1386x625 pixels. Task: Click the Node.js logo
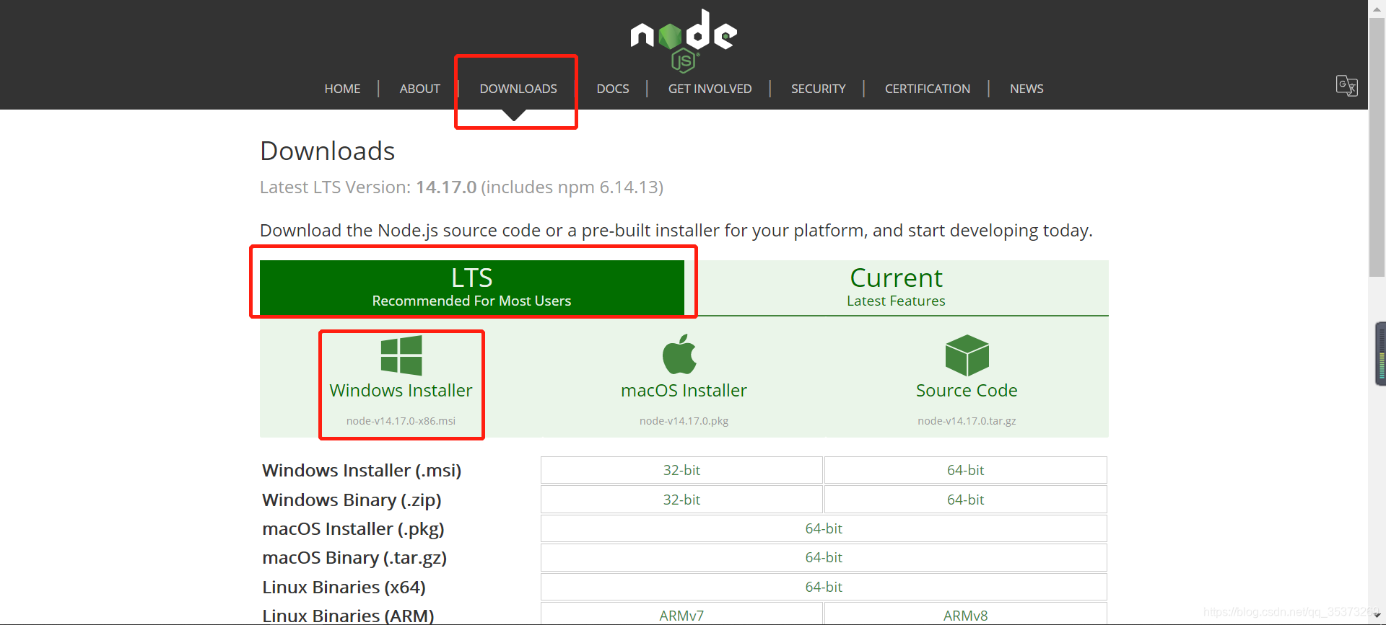tap(684, 40)
